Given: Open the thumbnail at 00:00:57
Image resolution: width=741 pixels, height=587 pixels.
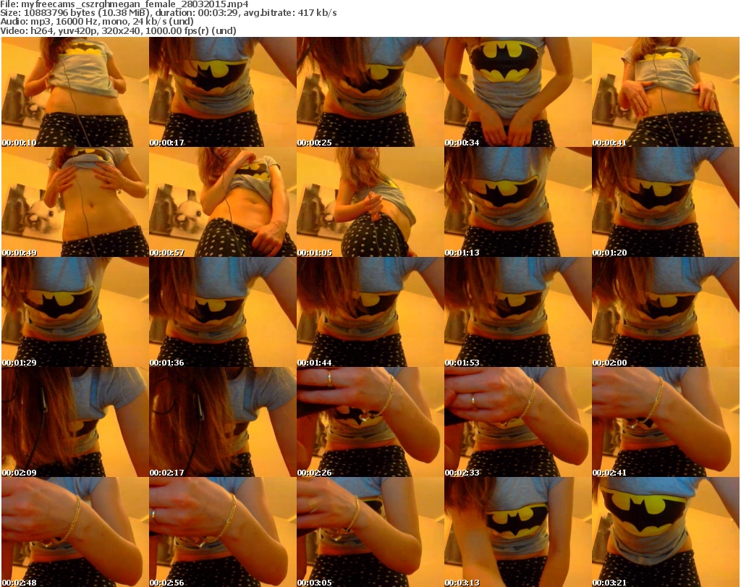Looking at the screenshot, I should coord(223,202).
